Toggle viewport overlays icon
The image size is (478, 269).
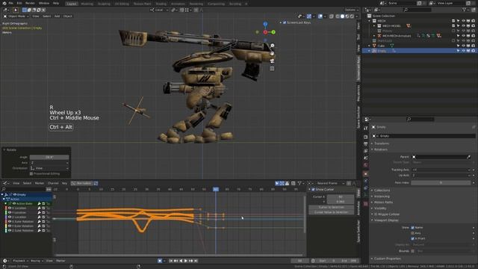click(320, 16)
